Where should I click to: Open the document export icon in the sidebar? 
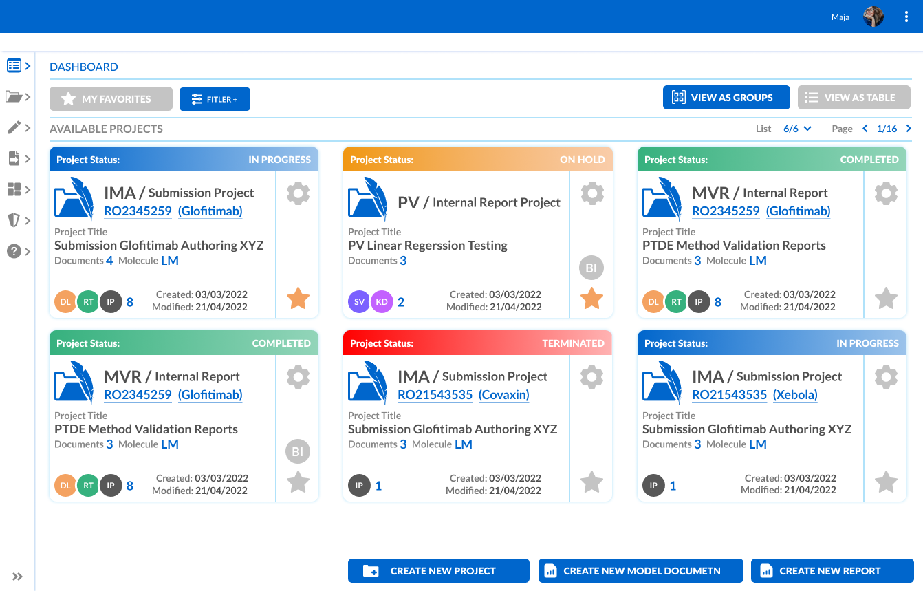14,159
